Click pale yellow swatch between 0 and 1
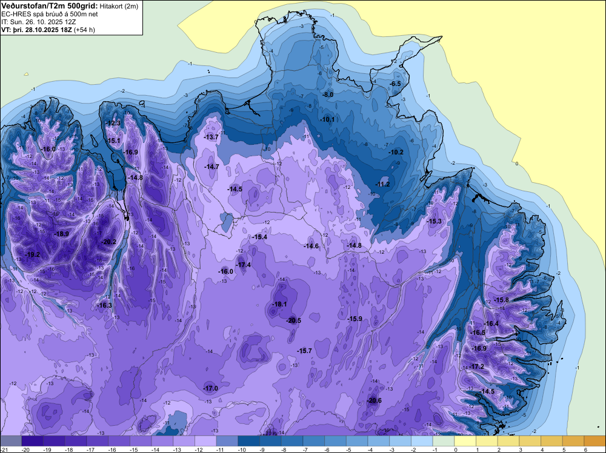Image resolution: width=606 pixels, height=453 pixels. click(x=465, y=441)
